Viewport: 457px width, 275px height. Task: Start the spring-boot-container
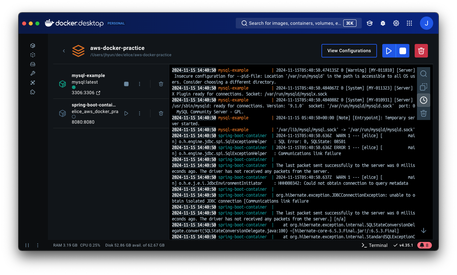(126, 113)
